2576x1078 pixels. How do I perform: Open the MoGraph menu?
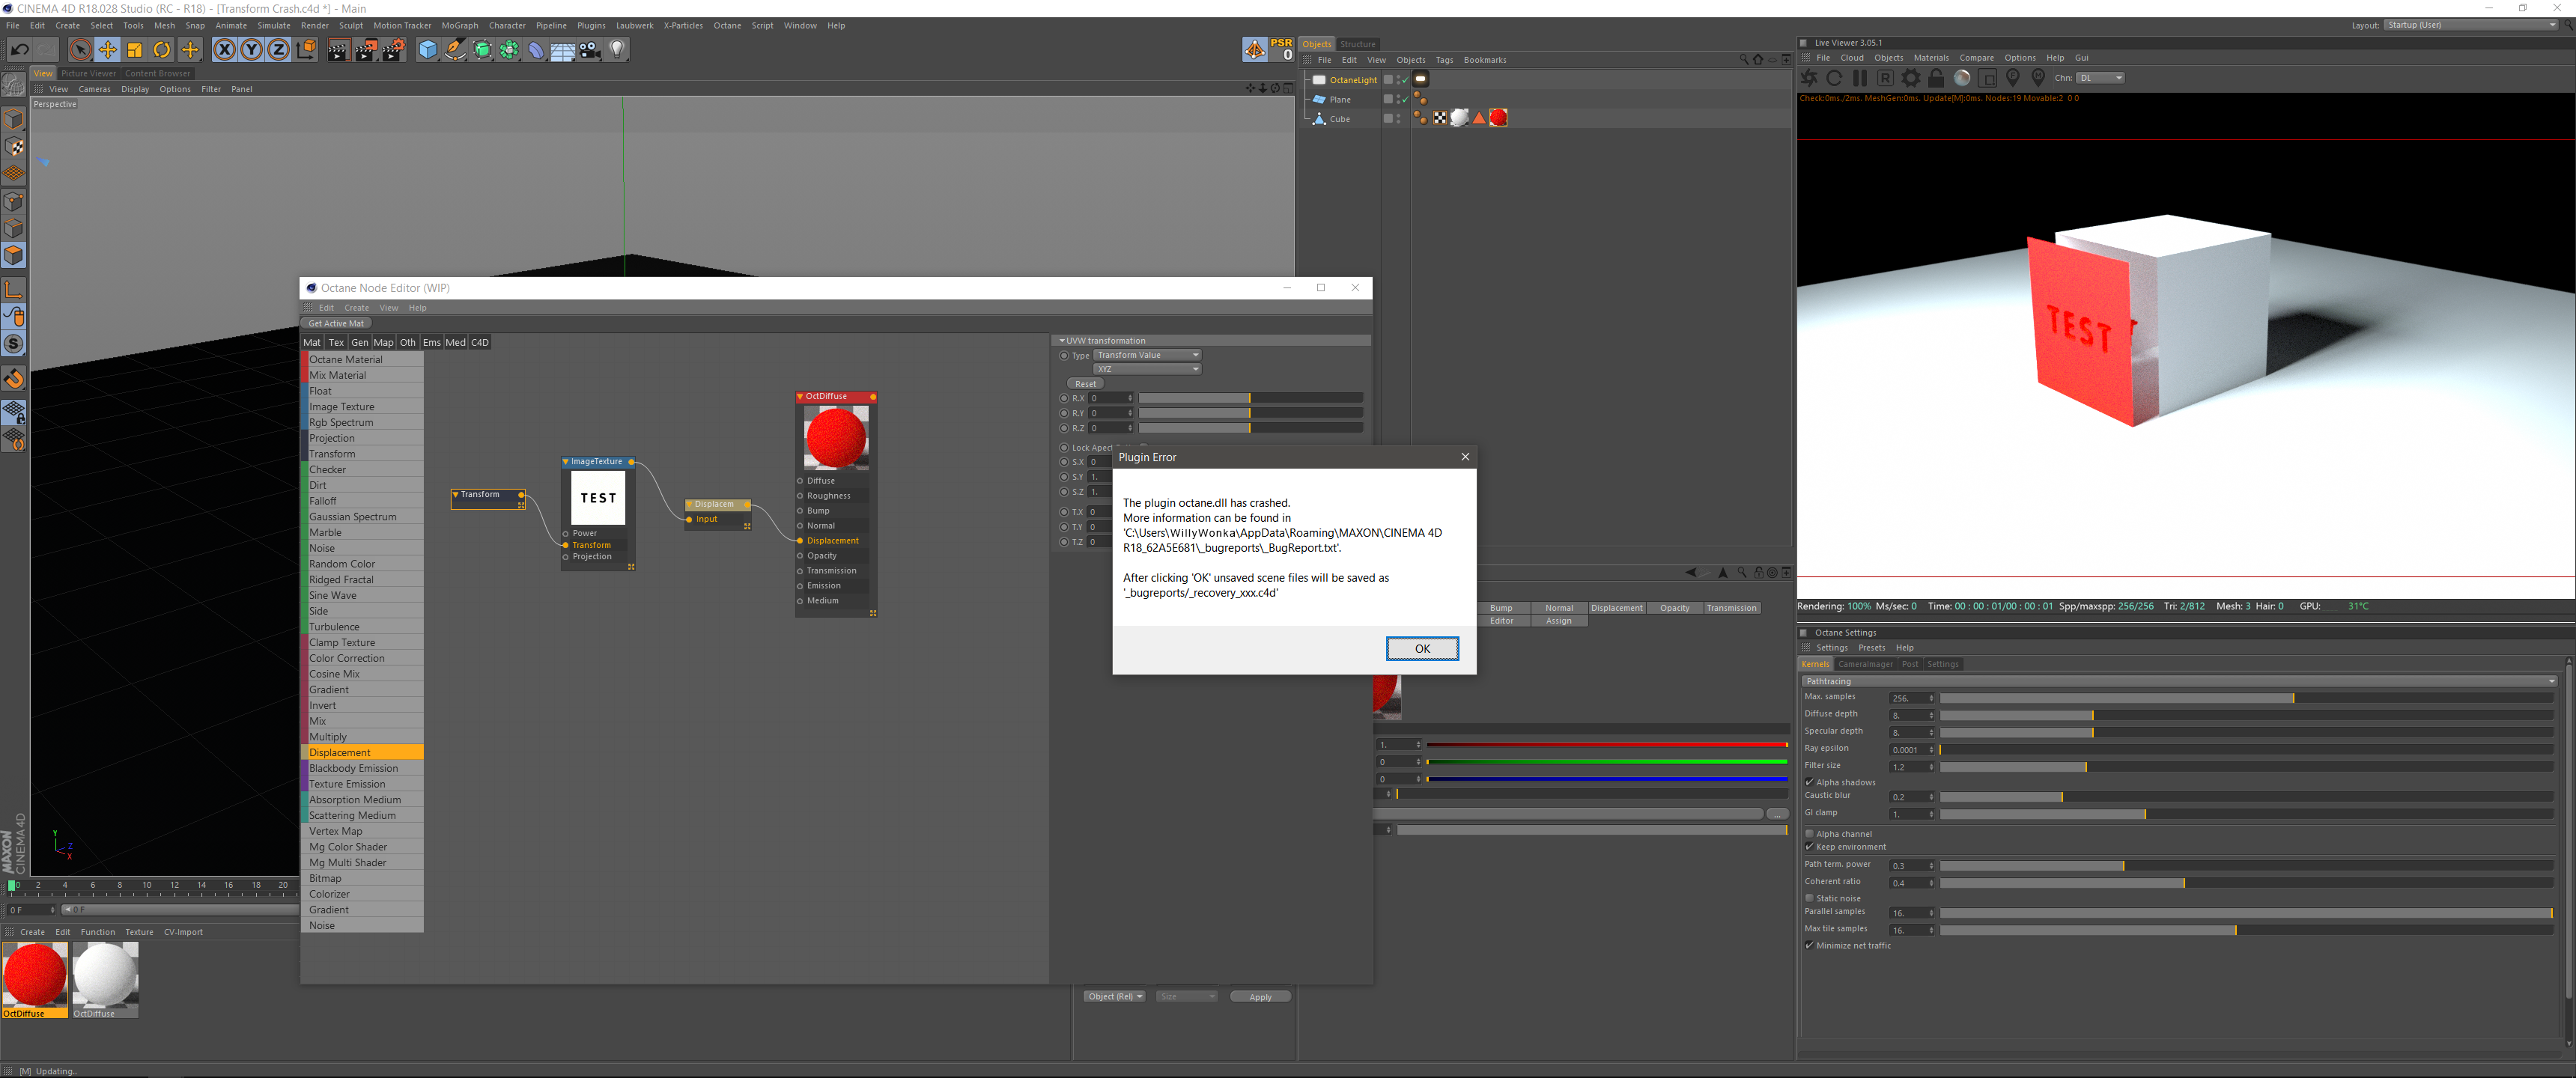click(459, 26)
